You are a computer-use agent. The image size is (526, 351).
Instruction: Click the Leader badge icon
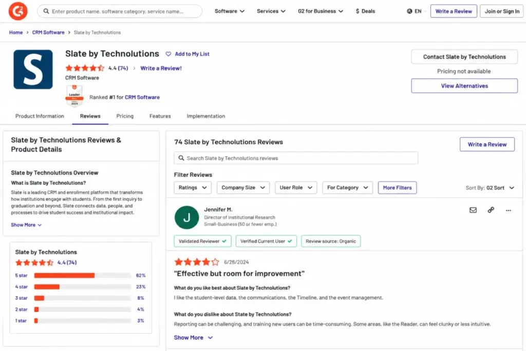click(x=74, y=96)
